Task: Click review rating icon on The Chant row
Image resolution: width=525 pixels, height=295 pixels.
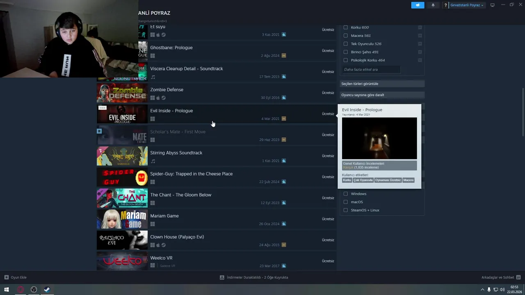Action: [x=283, y=203]
